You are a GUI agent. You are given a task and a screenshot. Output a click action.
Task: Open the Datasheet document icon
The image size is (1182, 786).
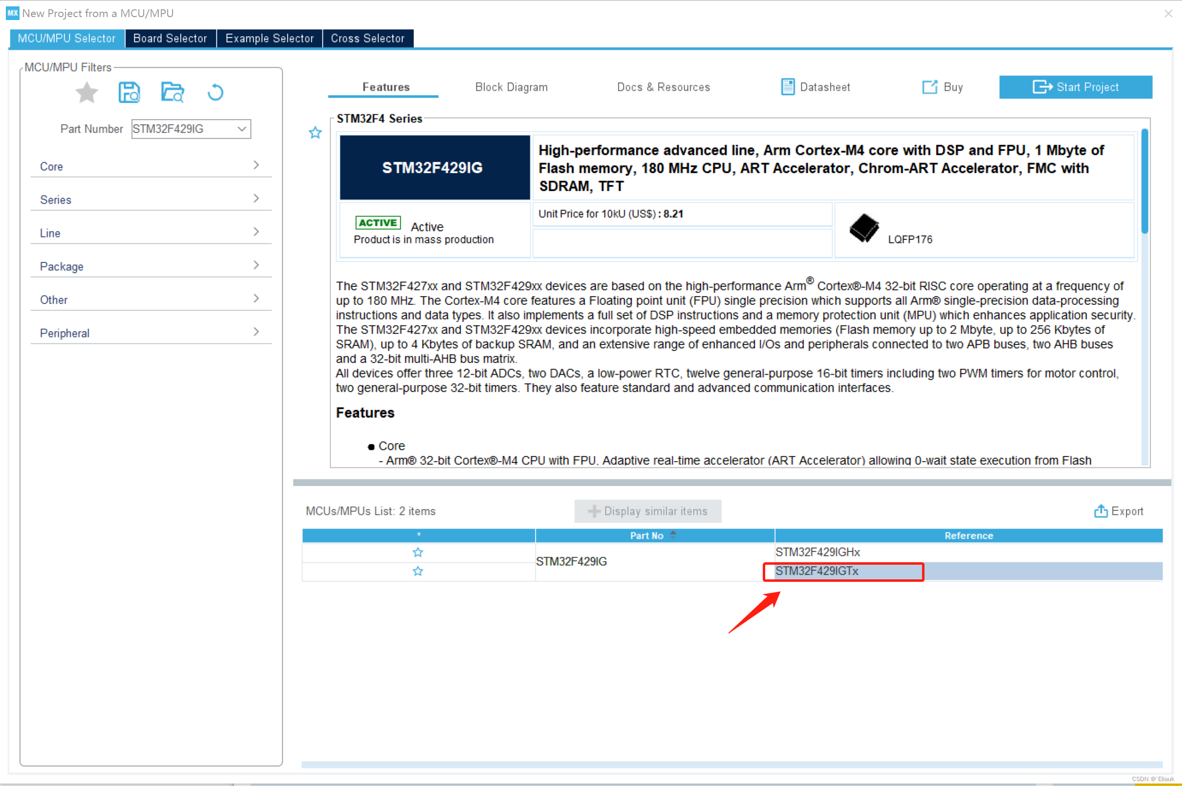788,87
